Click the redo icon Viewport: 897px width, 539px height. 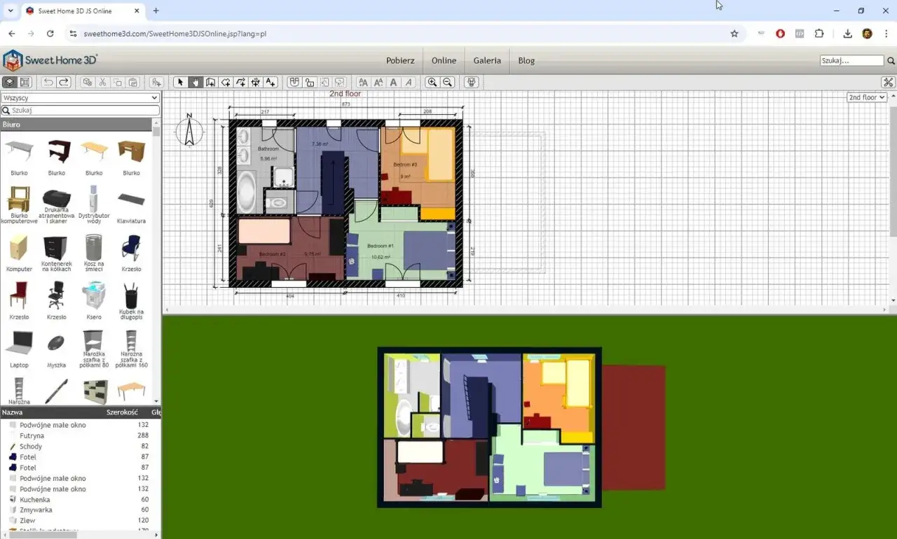[x=64, y=82]
